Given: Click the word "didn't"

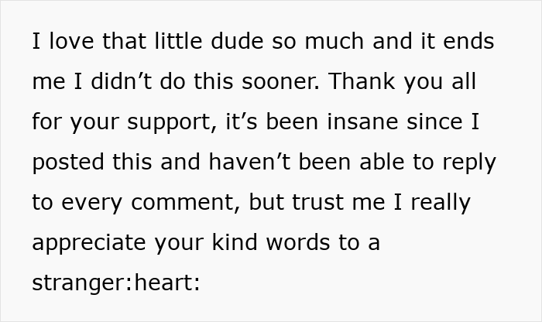Looking at the screenshot, I should [121, 81].
